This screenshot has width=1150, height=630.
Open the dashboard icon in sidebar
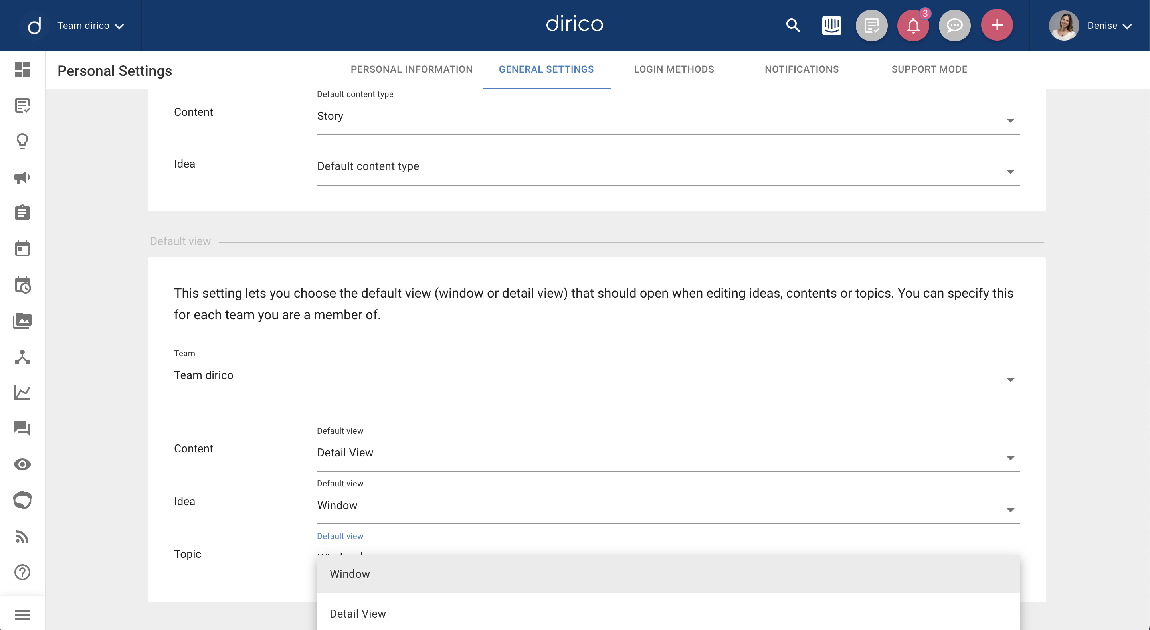pos(22,69)
